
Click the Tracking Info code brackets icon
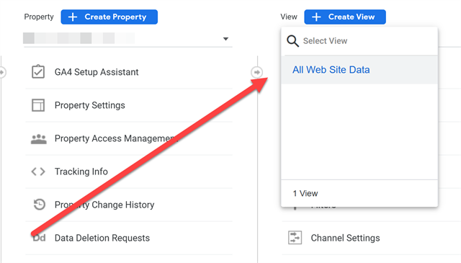(38, 171)
